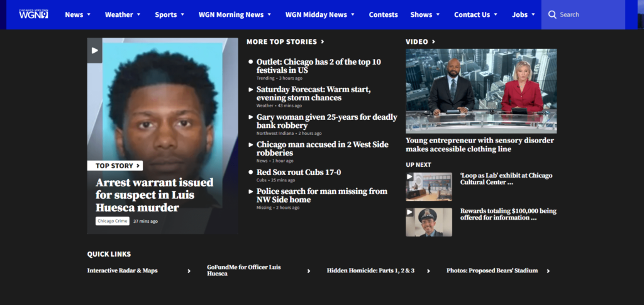
Task: Expand the Shows dropdown arrow
Action: pos(438,15)
